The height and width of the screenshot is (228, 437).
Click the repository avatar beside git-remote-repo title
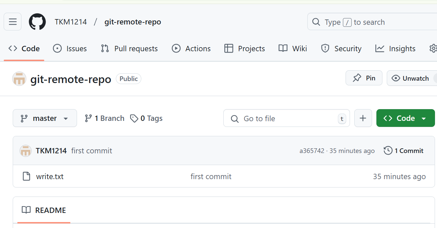click(19, 79)
